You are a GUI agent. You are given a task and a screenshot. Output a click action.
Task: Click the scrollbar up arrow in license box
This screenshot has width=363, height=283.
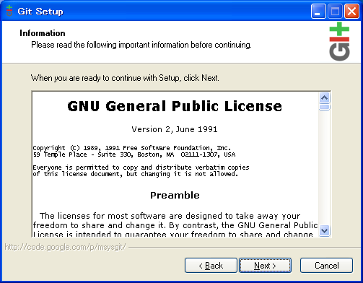(324, 98)
